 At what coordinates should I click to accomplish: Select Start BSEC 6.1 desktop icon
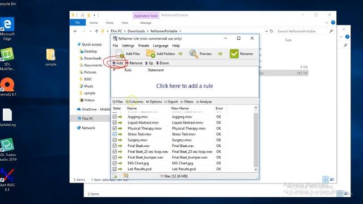point(7,180)
